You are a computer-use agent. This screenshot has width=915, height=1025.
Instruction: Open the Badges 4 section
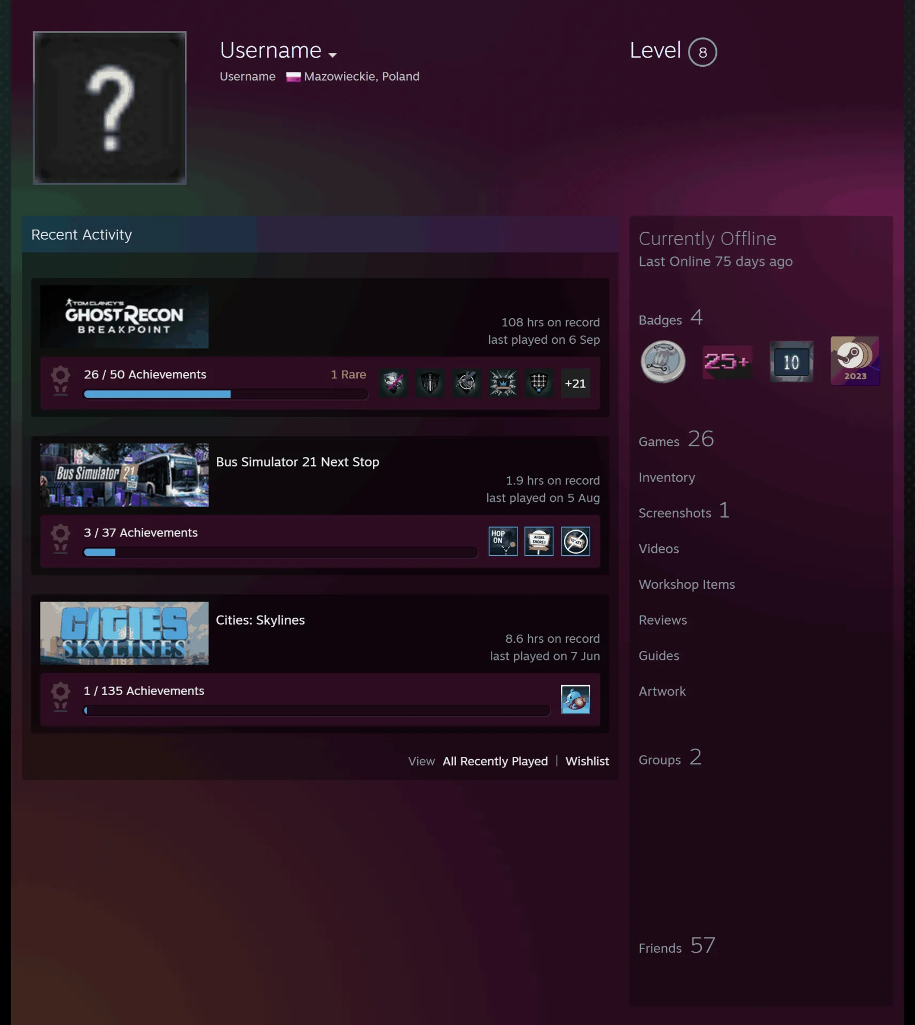click(670, 318)
